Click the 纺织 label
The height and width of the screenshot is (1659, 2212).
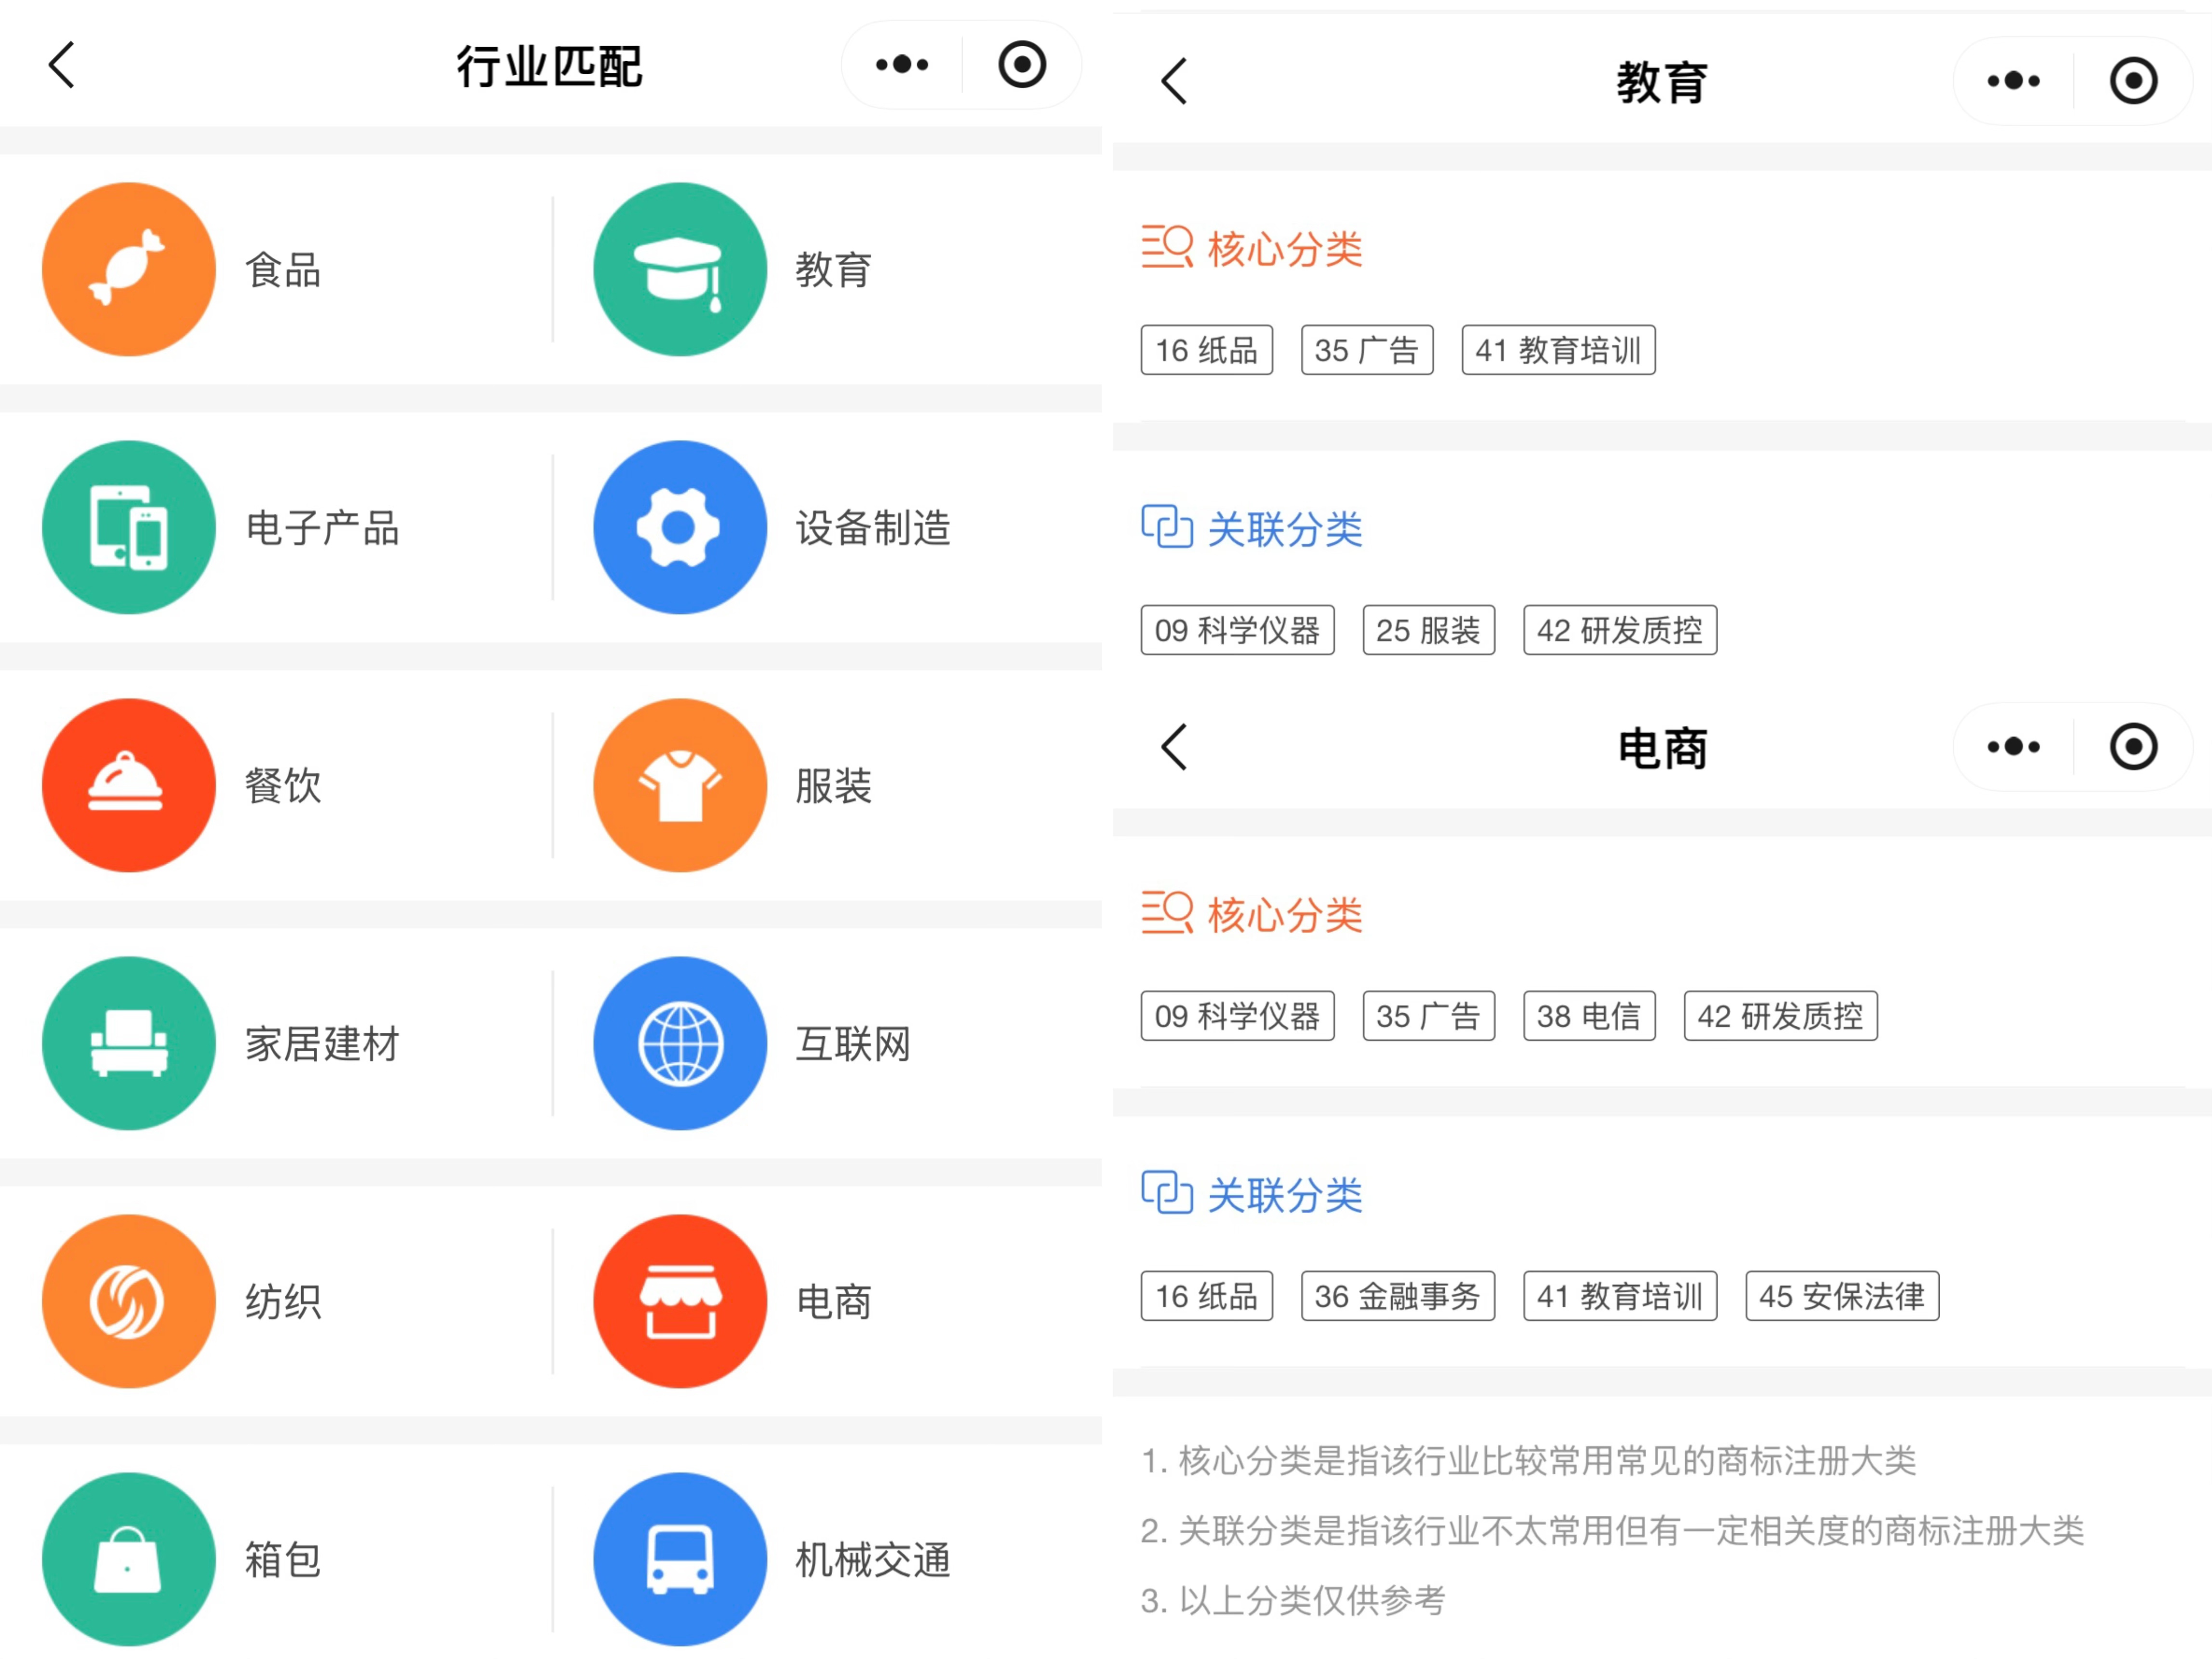283,1302
